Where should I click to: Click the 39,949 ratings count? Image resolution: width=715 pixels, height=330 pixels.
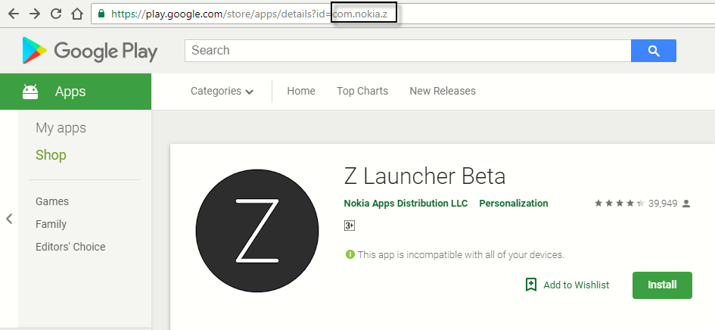pos(663,204)
